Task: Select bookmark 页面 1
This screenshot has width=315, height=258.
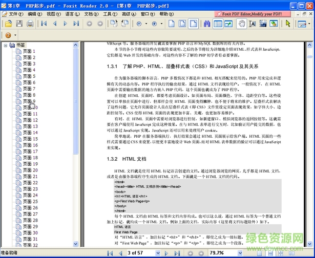Action: pyautogui.click(x=29, y=51)
